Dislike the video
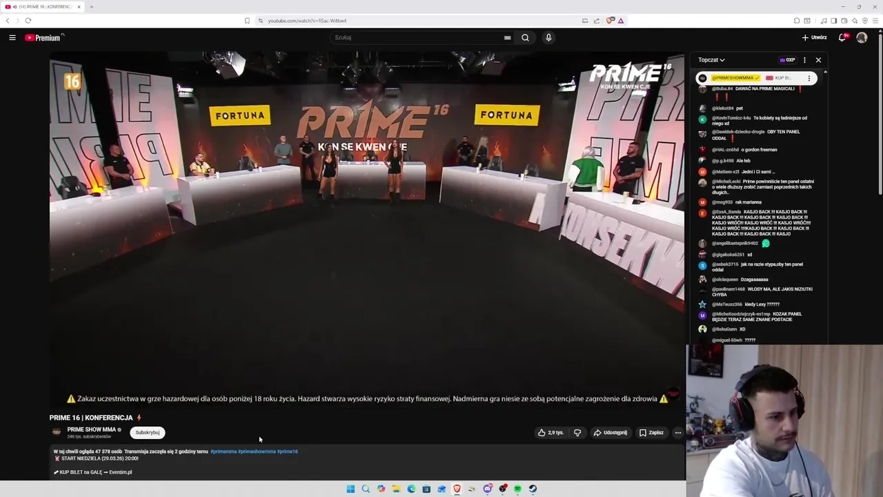The image size is (883, 497). [577, 433]
